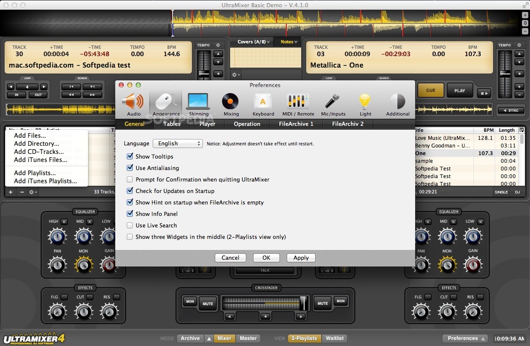This screenshot has width=530, height=346.
Task: Open the right playlist column chooser icon
Action: [522, 130]
